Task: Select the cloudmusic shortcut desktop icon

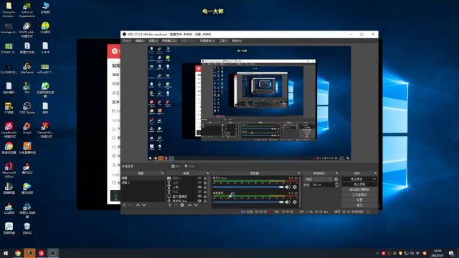Action: [9, 130]
